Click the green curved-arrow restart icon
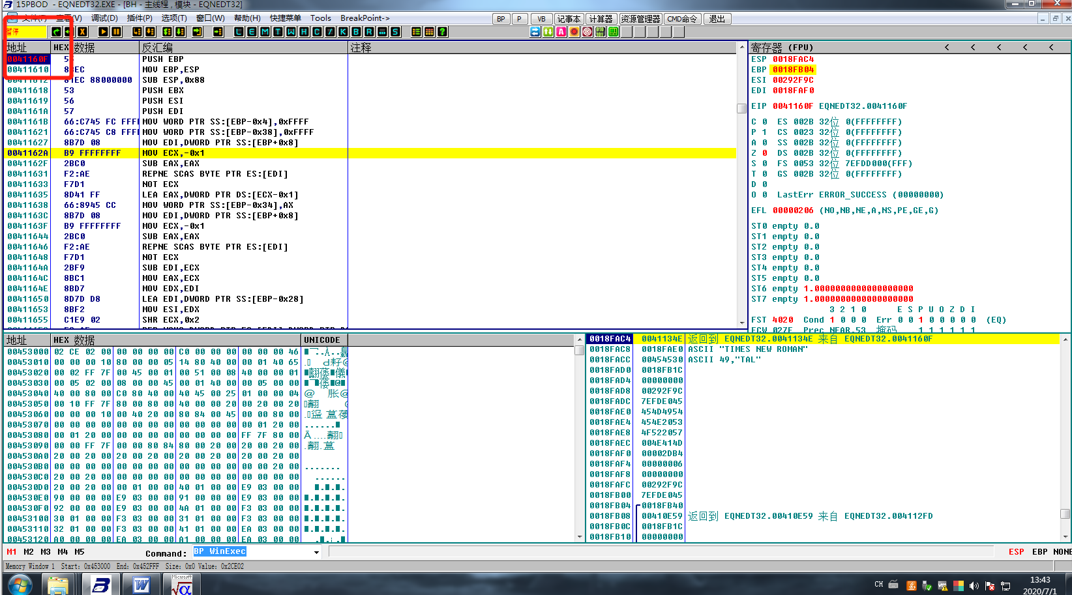Image resolution: width=1072 pixels, height=595 pixels. 56,31
